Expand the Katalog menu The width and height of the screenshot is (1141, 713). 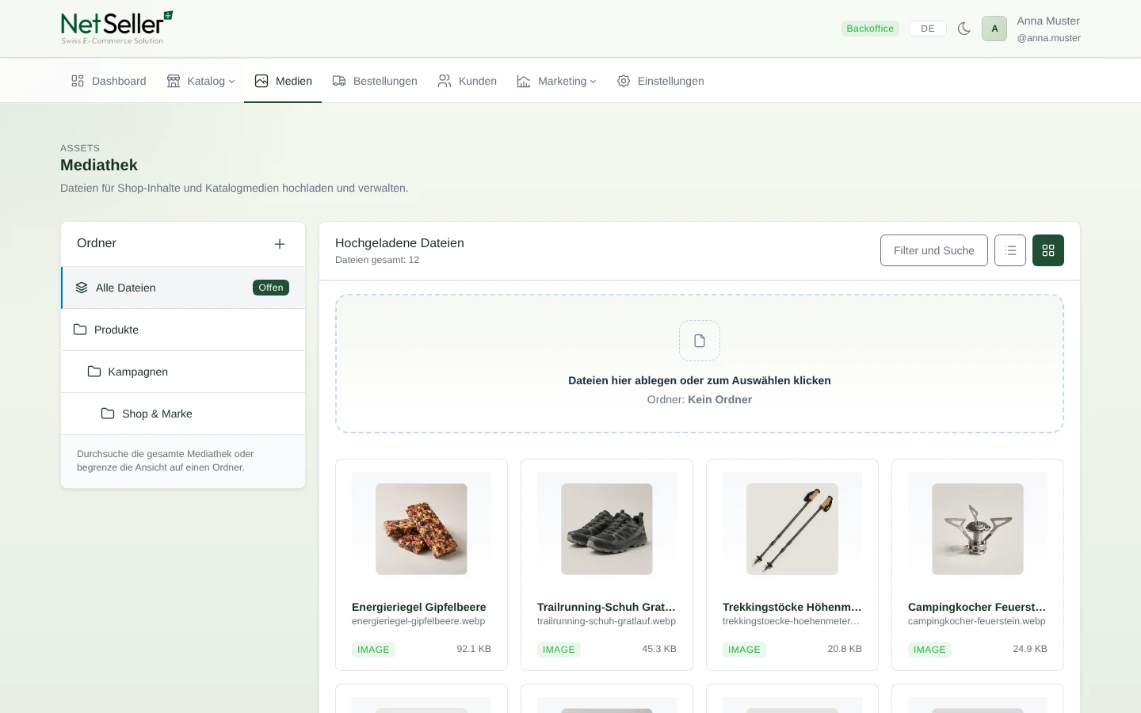pyautogui.click(x=201, y=81)
